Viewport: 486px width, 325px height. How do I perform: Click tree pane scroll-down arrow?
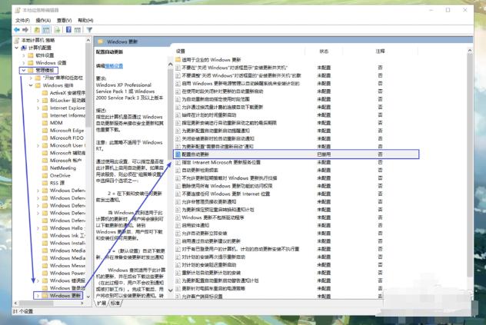click(x=88, y=297)
